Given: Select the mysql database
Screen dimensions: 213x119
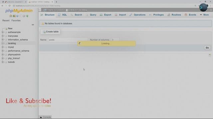Looking at the screenshot, I should 11,47.
